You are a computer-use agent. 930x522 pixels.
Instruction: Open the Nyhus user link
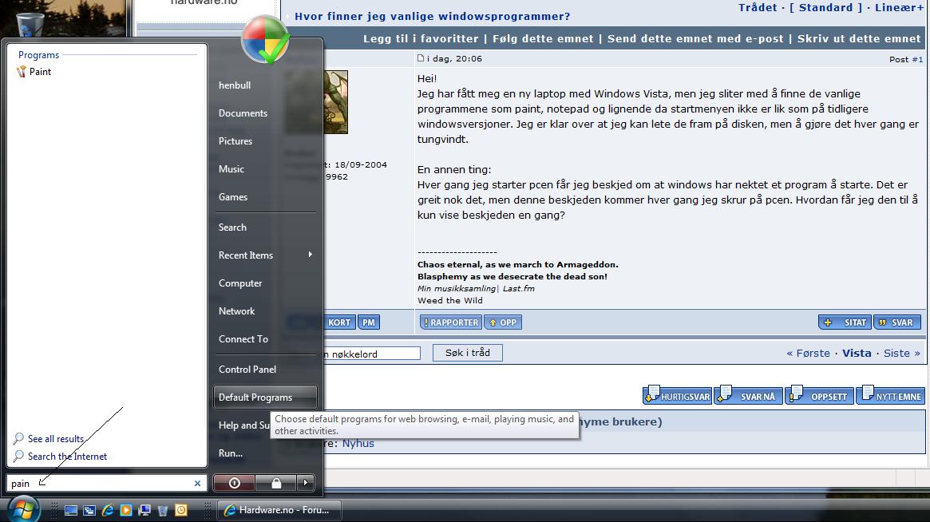pyautogui.click(x=358, y=443)
